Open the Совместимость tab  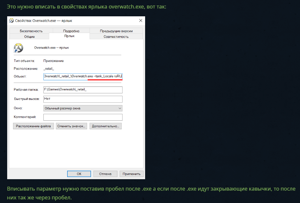point(116,37)
